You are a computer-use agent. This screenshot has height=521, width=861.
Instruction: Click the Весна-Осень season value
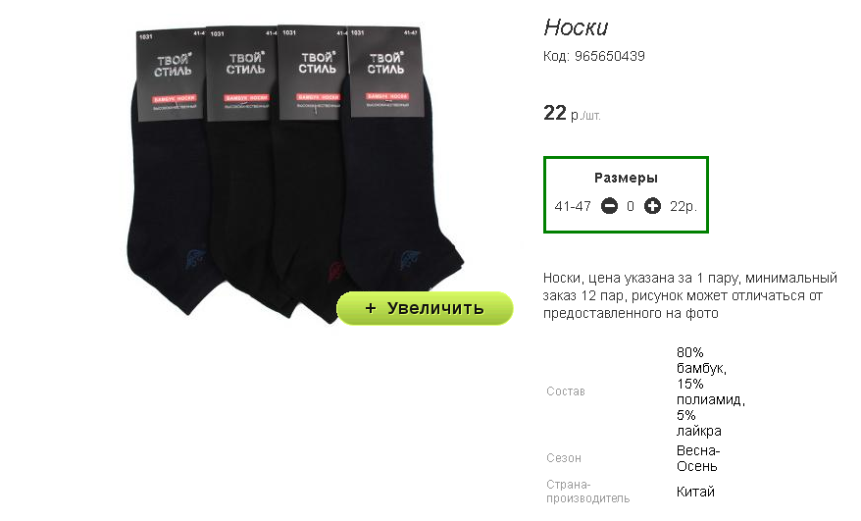[x=698, y=458]
